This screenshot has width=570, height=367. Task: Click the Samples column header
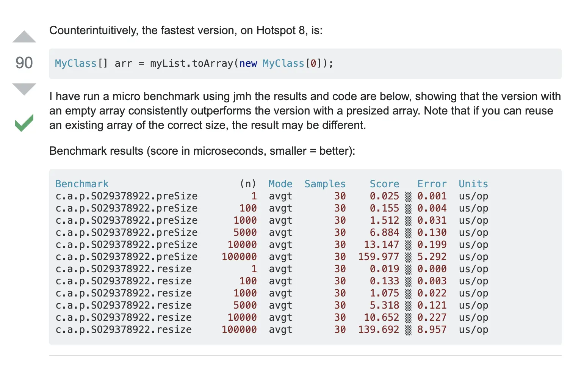(325, 184)
